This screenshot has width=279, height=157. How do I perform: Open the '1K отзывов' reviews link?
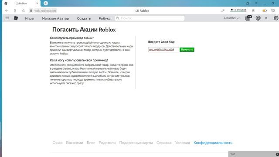[x=238, y=10]
